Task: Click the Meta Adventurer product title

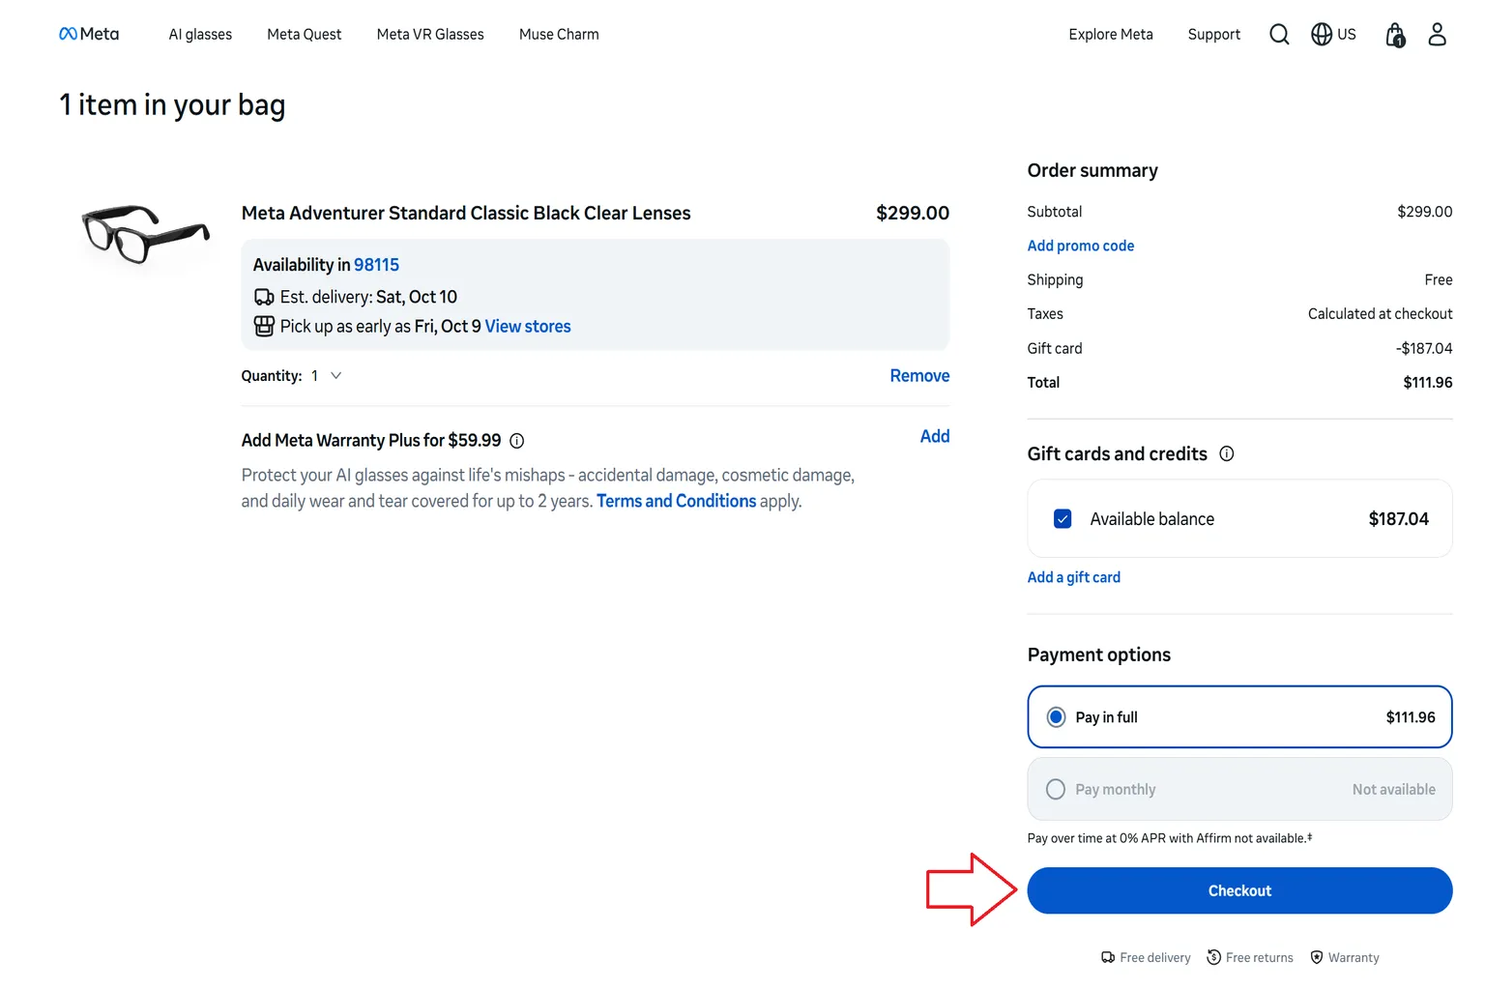Action: click(x=466, y=214)
